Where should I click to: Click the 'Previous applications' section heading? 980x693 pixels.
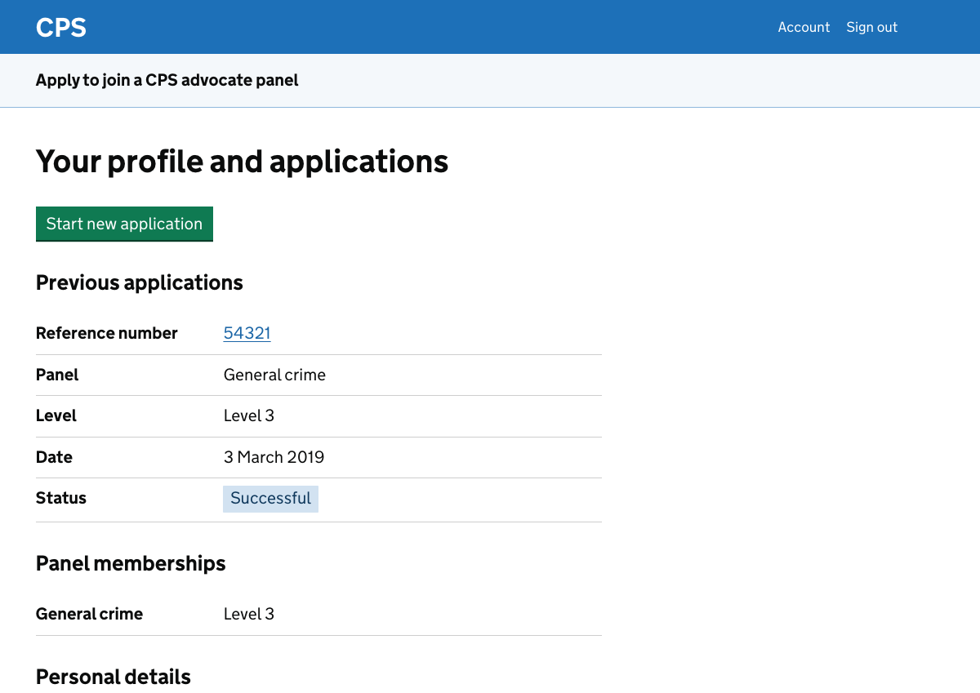(x=139, y=282)
